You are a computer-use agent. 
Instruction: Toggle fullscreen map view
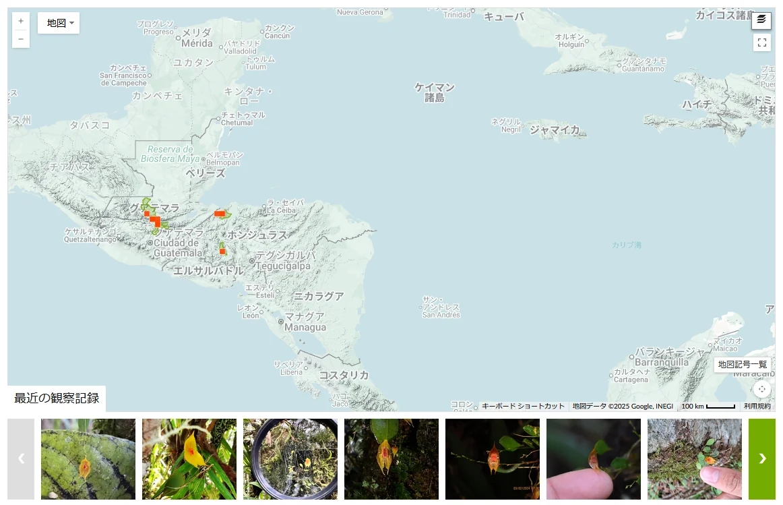tap(761, 43)
